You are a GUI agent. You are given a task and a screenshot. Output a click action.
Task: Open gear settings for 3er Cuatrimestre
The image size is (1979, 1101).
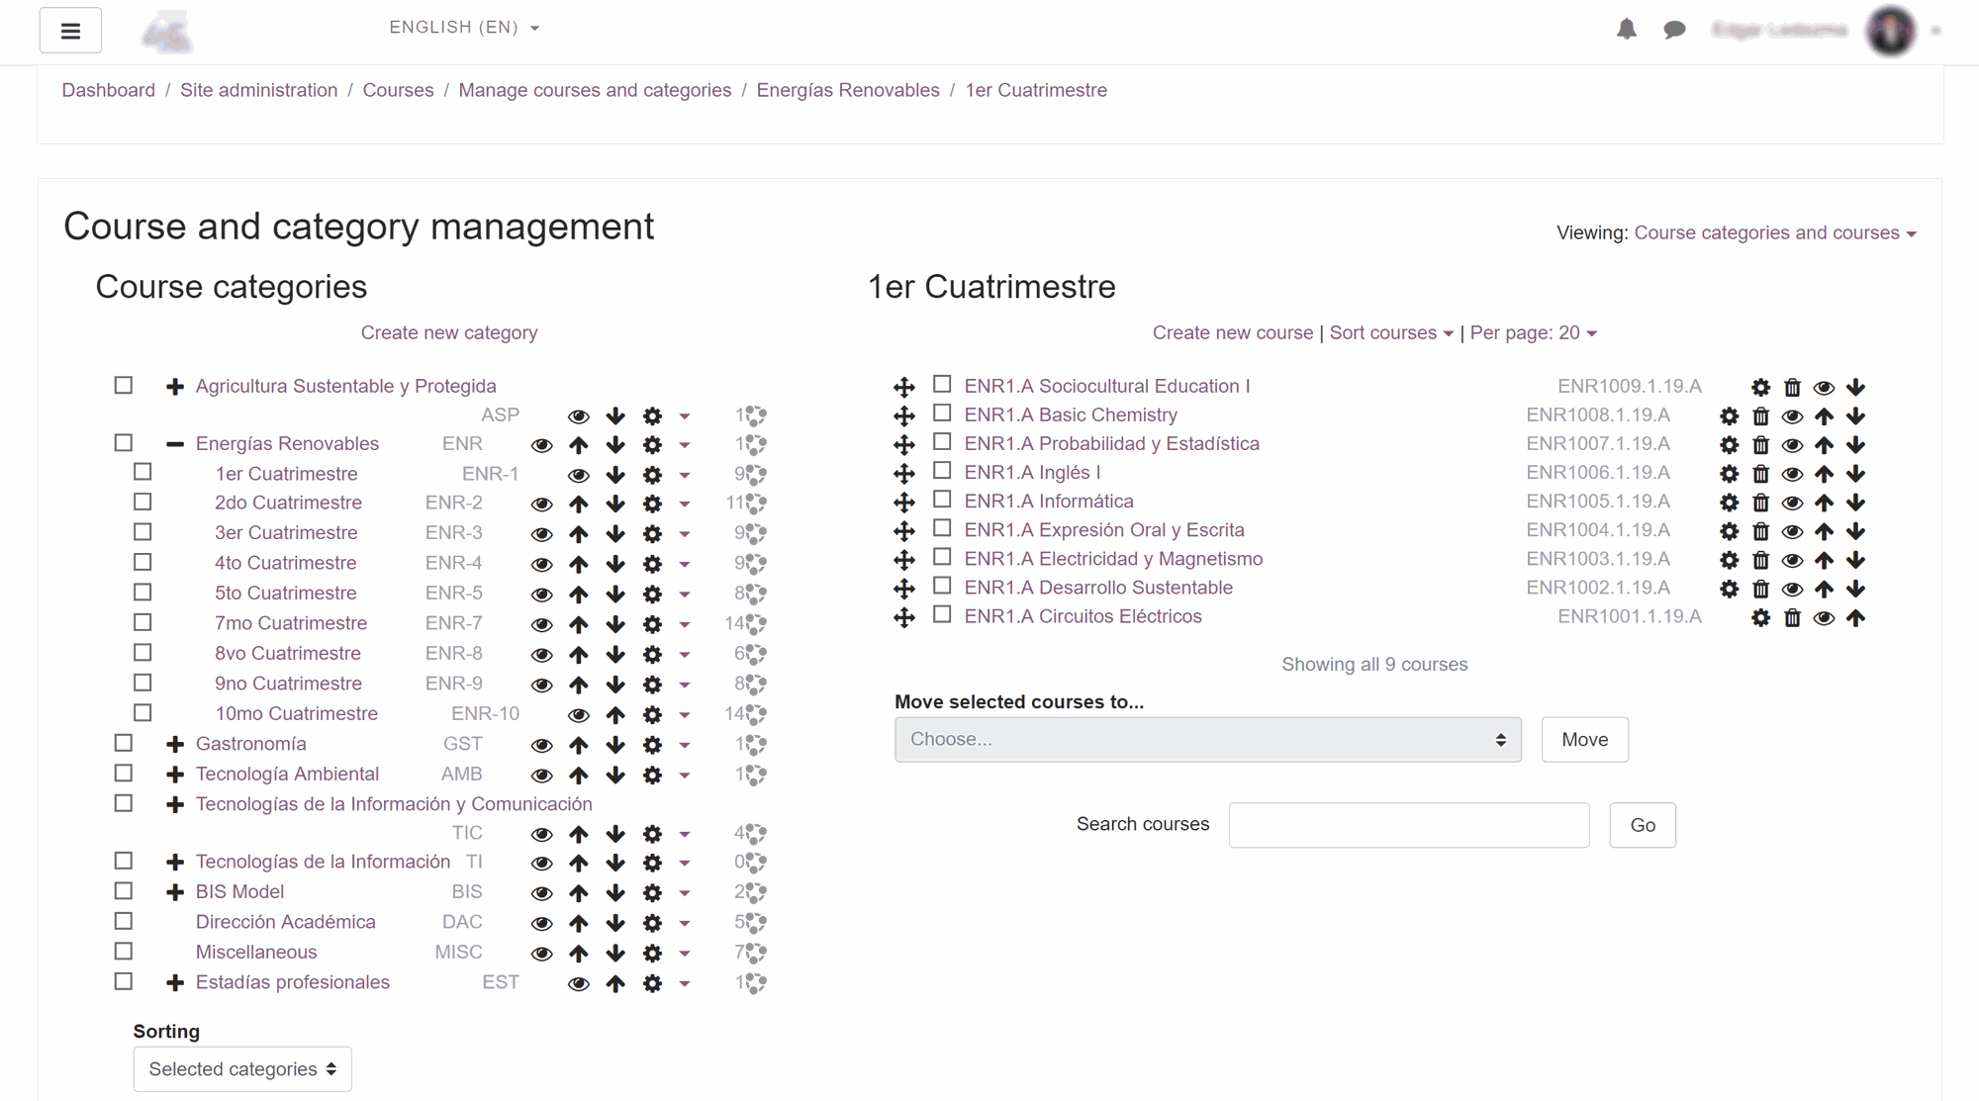[x=652, y=534]
